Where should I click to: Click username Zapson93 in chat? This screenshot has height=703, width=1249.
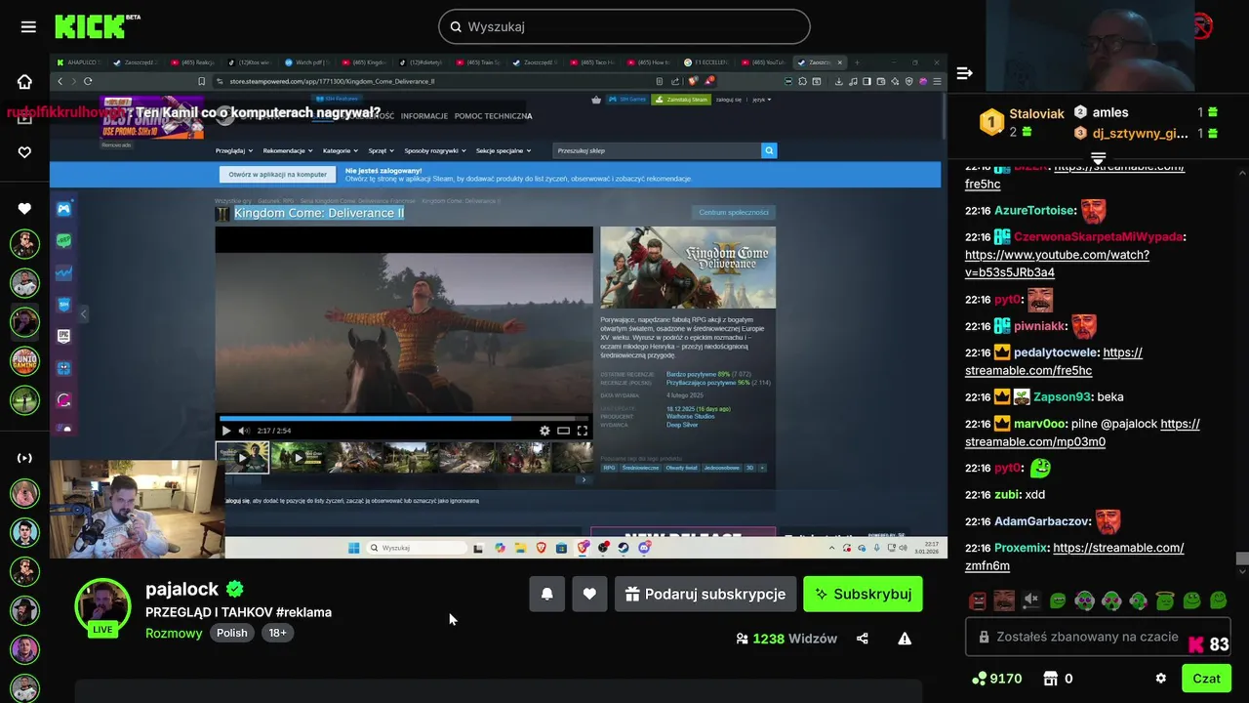click(1062, 397)
